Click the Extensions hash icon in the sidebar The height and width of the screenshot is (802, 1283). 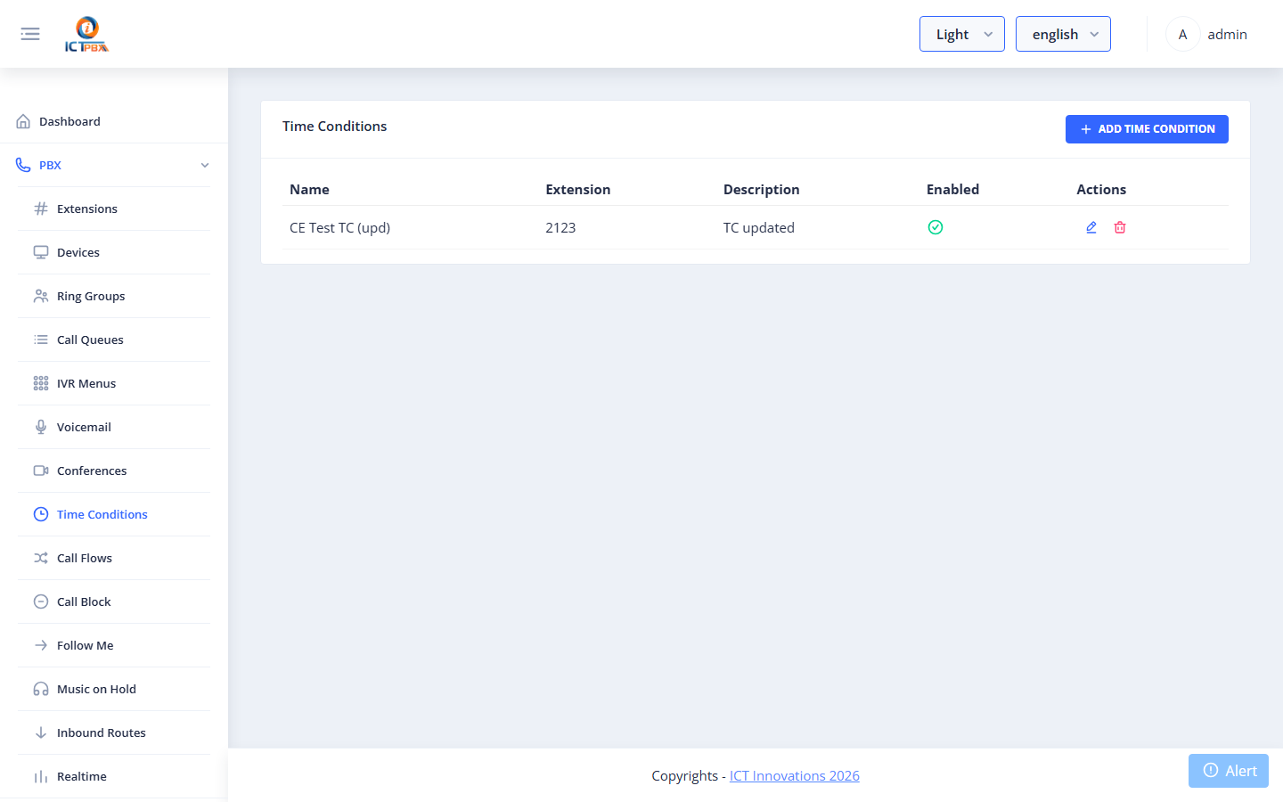41,209
